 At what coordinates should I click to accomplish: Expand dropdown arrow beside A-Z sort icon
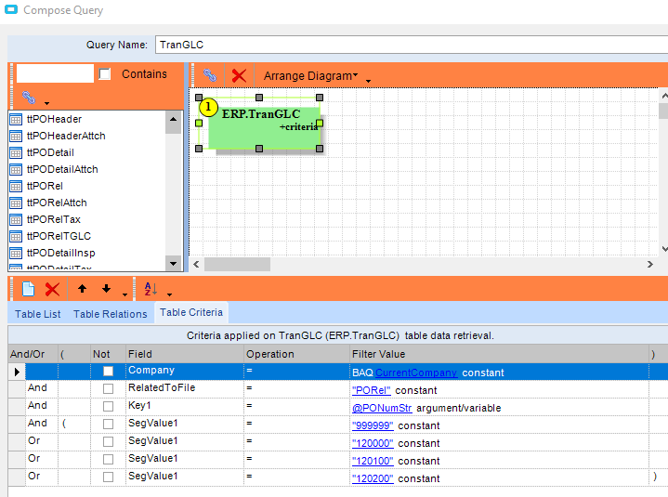(169, 295)
